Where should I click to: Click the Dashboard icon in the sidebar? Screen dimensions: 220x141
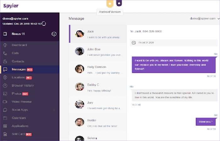[5, 45]
